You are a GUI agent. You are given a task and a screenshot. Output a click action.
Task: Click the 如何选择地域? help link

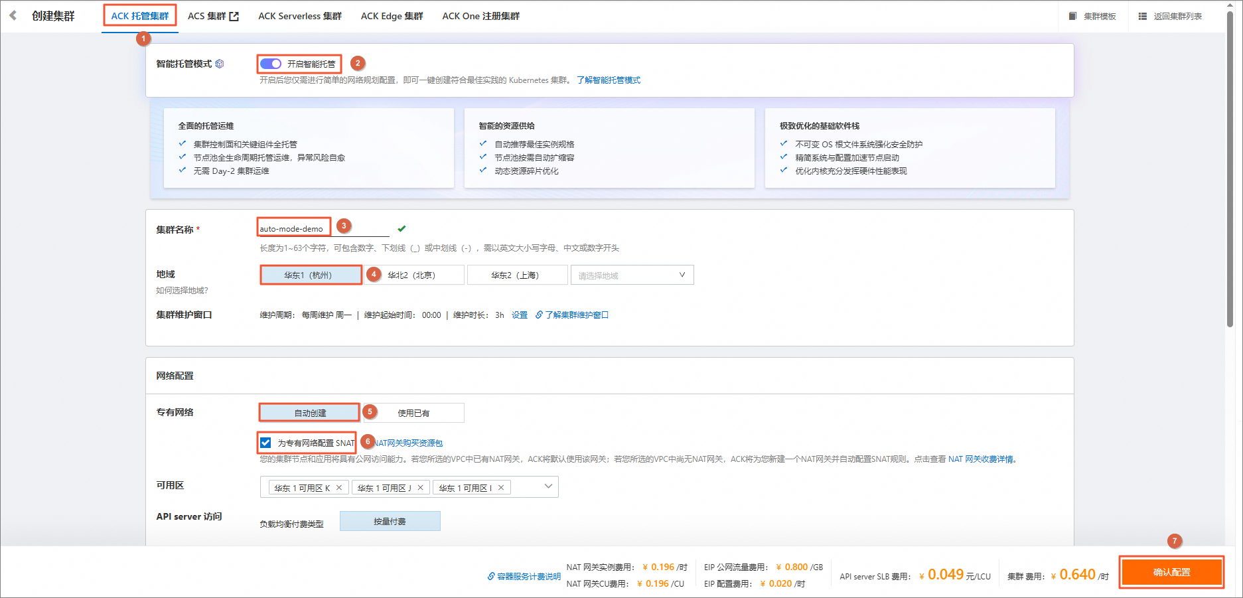coord(183,290)
